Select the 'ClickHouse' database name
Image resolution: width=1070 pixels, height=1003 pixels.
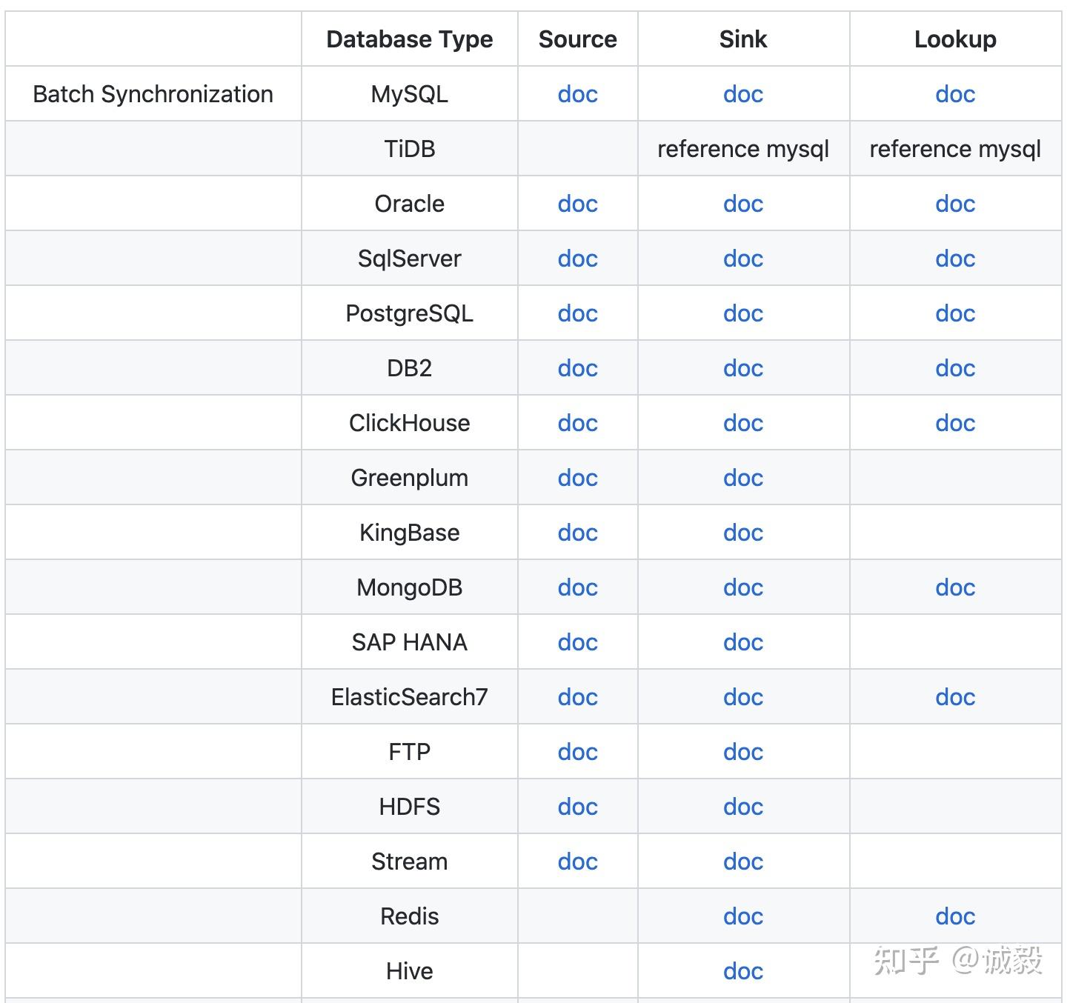click(410, 423)
